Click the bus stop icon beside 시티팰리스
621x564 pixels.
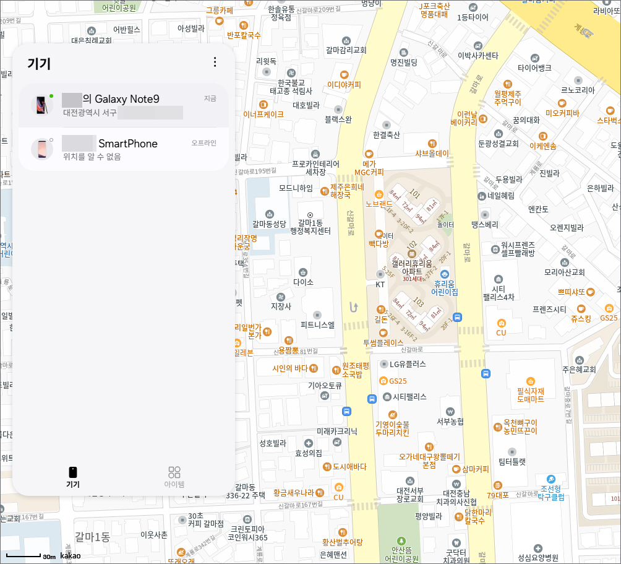[x=372, y=399]
